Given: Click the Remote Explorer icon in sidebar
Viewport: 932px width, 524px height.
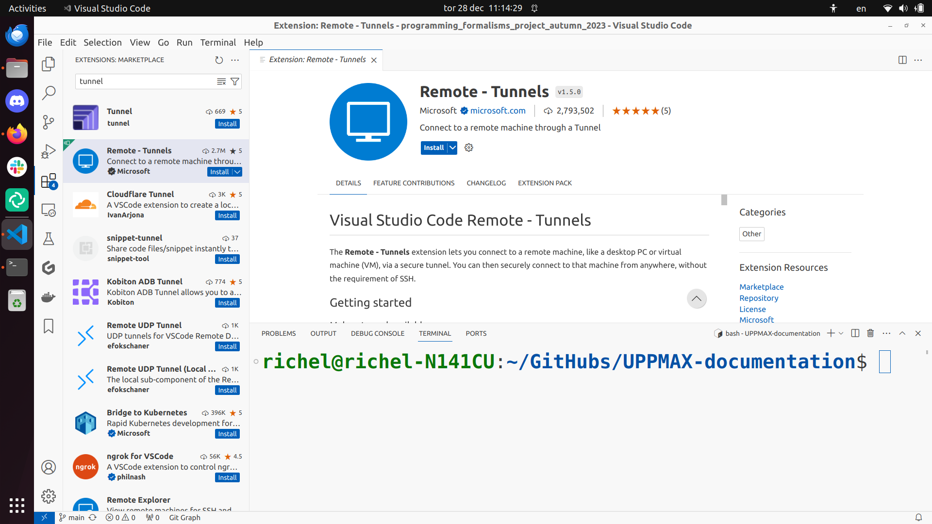Looking at the screenshot, I should tap(49, 210).
